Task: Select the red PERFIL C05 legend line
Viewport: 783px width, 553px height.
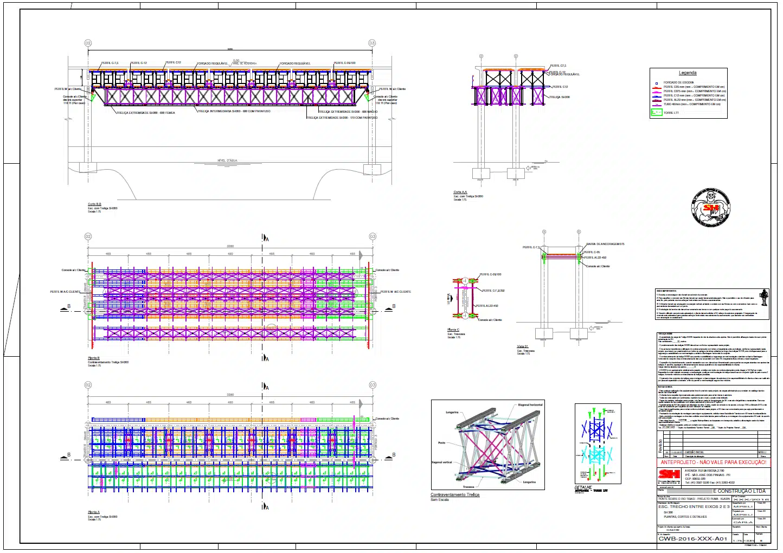Action: click(x=657, y=88)
